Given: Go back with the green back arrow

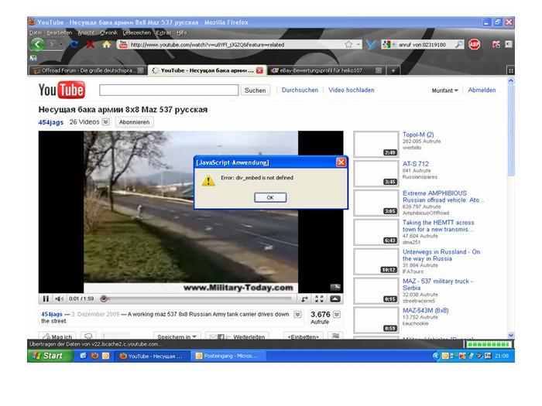Looking at the screenshot, I should 37,44.
